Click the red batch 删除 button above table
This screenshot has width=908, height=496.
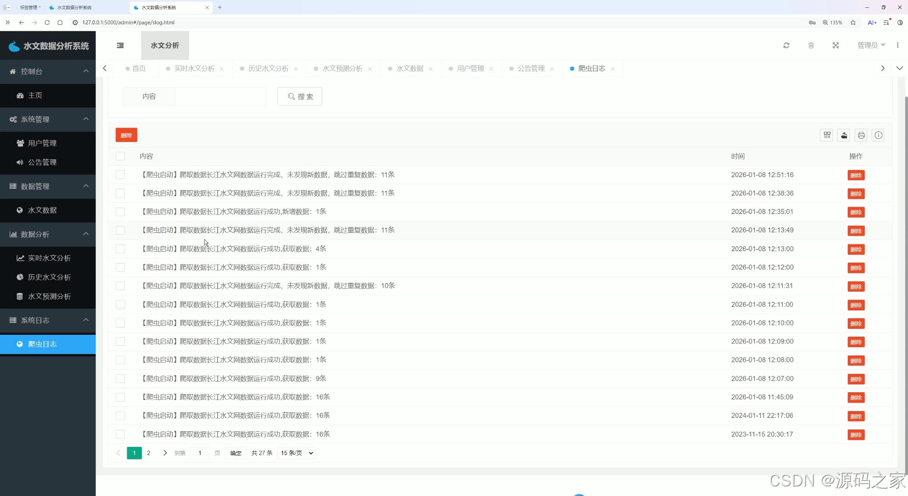tap(126, 135)
